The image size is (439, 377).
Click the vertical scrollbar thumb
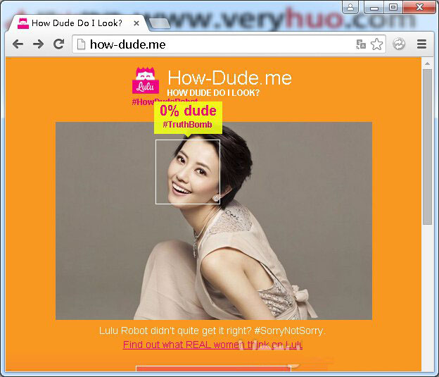coord(427,147)
